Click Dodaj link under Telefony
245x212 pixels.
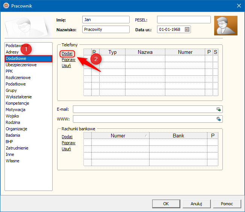[67, 53]
